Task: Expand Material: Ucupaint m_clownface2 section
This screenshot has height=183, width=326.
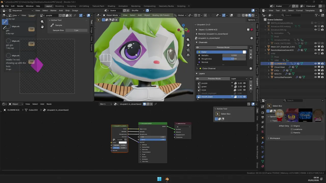Action: pos(197,34)
